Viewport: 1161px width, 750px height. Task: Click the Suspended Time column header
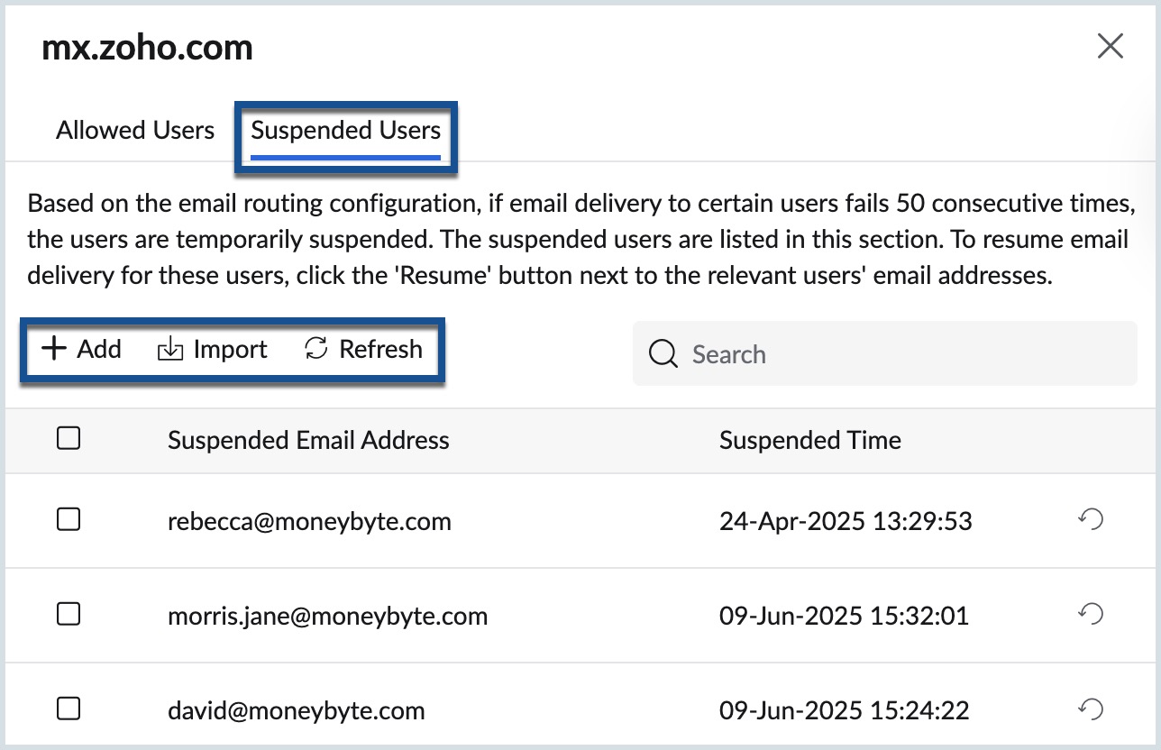click(809, 440)
